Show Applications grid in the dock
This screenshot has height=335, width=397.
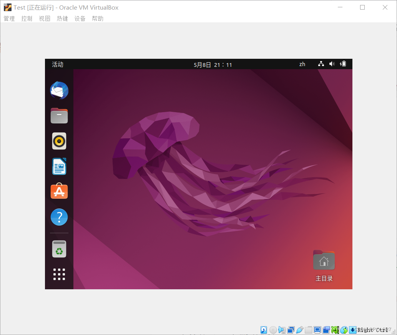click(x=59, y=274)
